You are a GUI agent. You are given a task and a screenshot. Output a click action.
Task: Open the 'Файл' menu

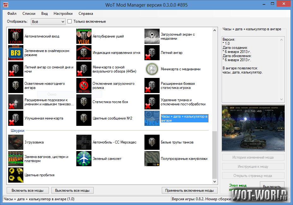pos(12,14)
